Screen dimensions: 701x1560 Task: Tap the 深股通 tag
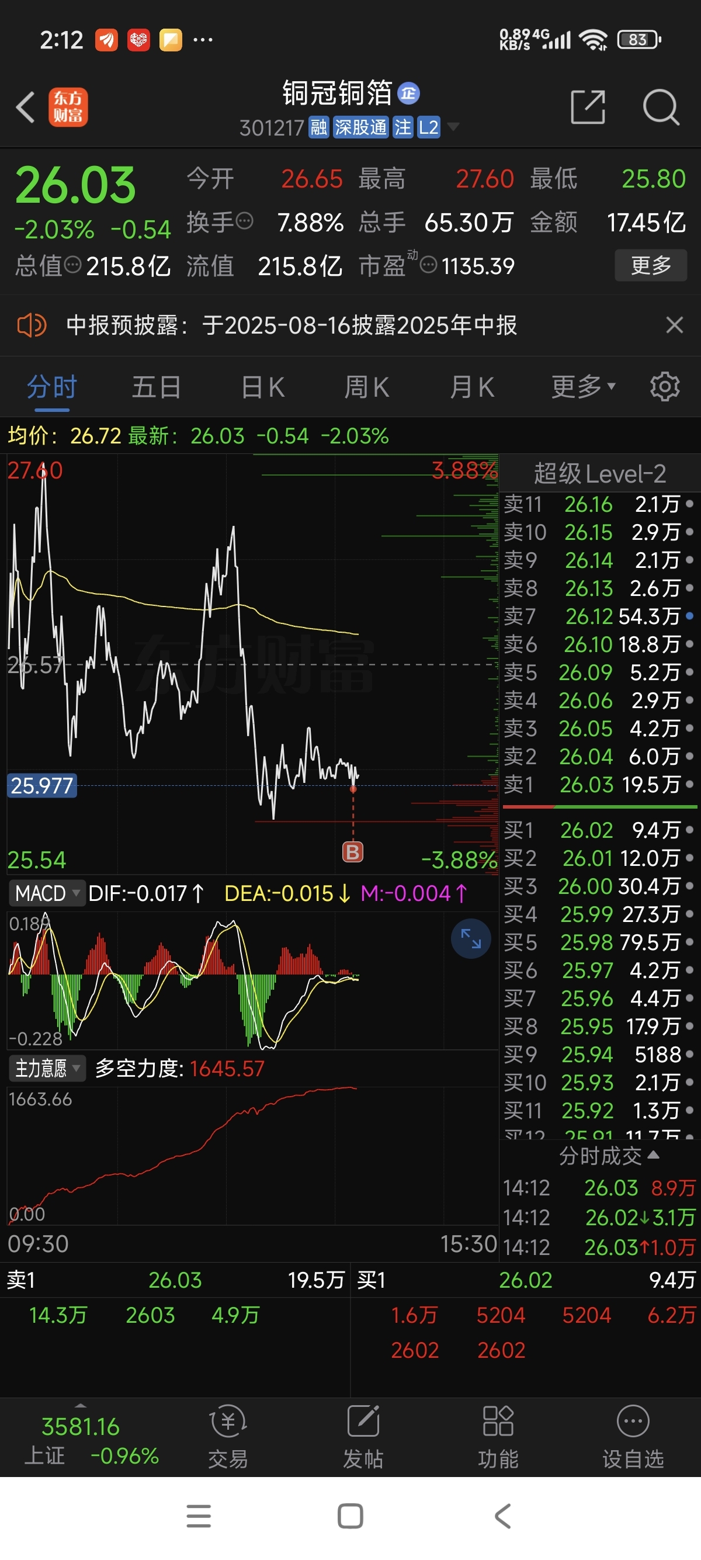361,127
